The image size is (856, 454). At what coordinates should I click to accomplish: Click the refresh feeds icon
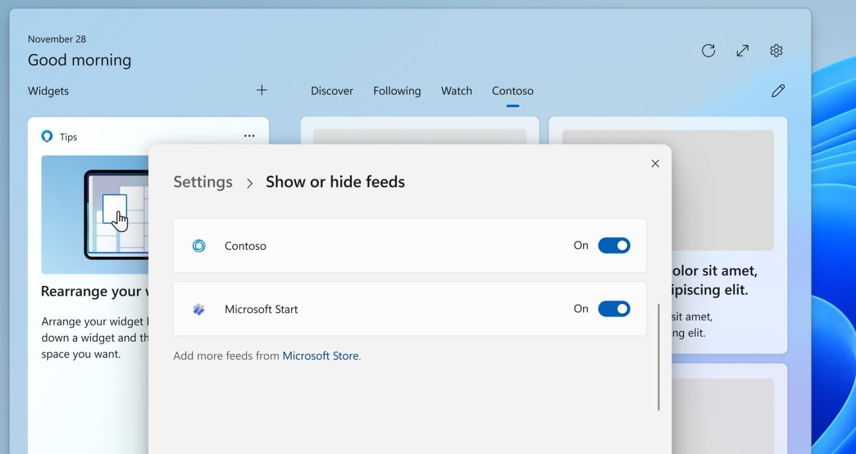[x=708, y=51]
